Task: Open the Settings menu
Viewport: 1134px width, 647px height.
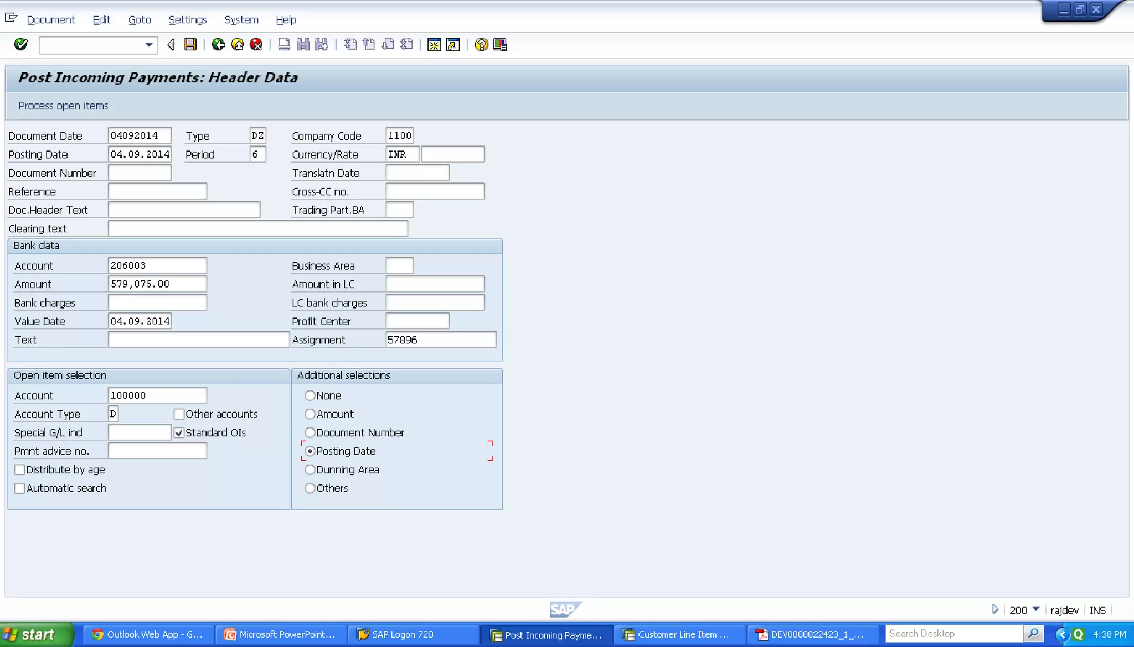Action: tap(187, 20)
